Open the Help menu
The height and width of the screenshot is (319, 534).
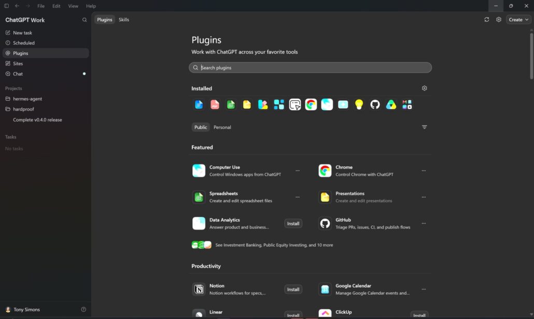click(x=91, y=6)
